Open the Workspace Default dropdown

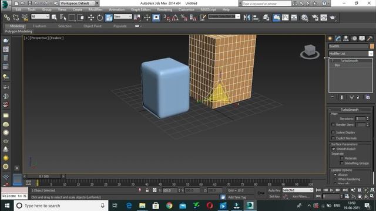click(77, 4)
